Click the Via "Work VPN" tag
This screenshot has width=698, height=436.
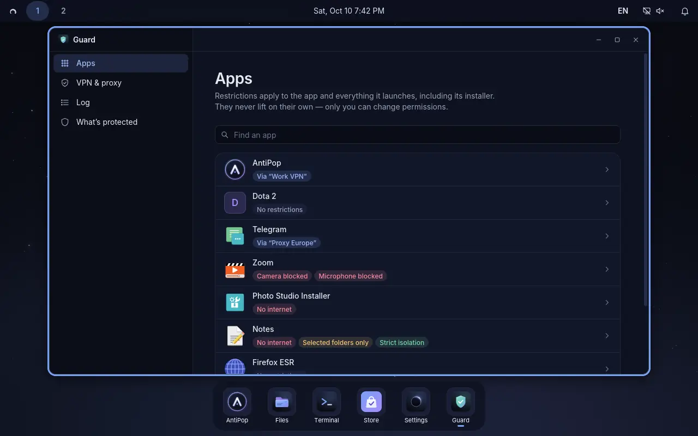(x=282, y=176)
